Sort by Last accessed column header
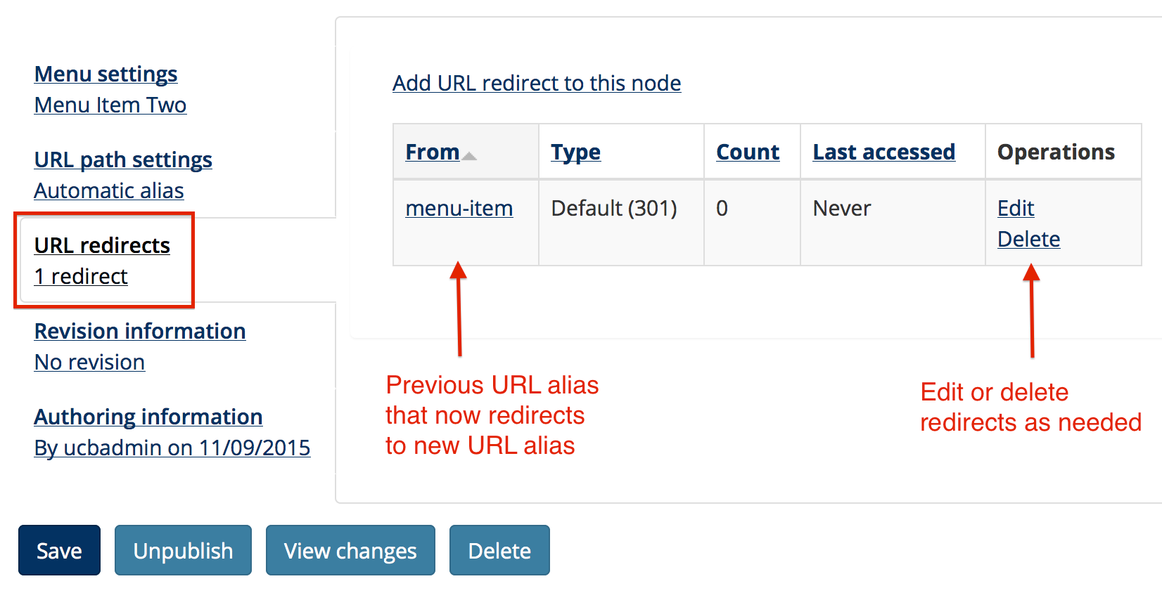 883,152
